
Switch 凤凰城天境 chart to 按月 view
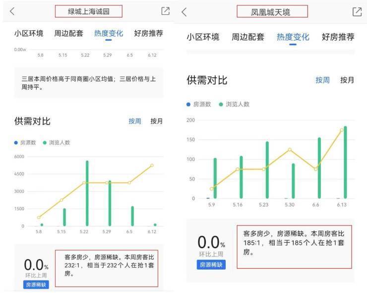coord(347,80)
